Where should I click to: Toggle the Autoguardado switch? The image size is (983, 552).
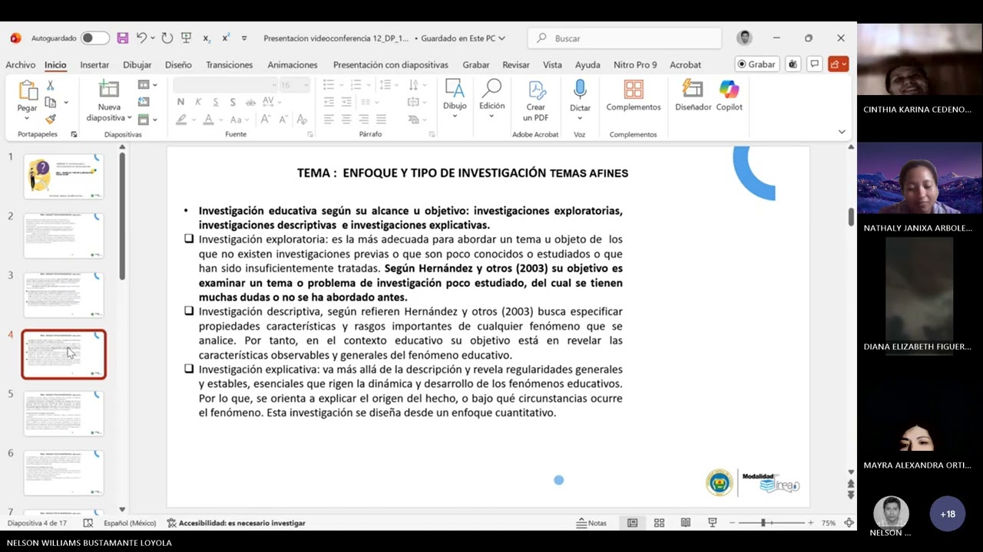point(95,38)
